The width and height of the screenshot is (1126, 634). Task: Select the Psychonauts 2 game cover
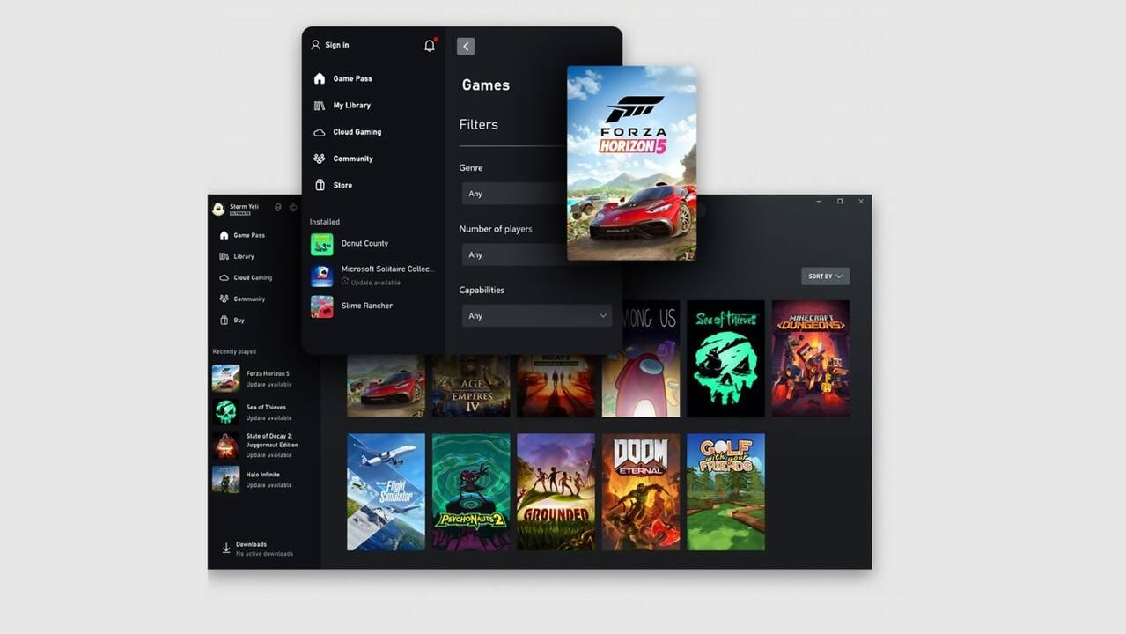coord(471,491)
